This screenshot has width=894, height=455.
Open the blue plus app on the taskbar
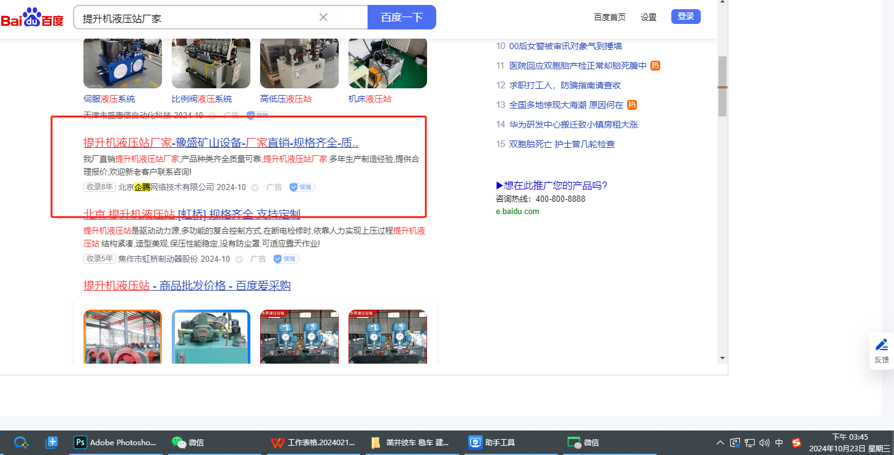click(x=52, y=442)
